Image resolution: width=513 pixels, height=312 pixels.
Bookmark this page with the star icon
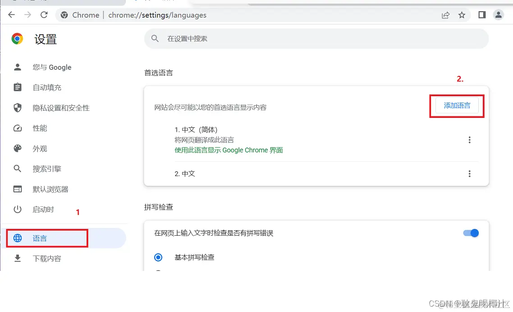tap(462, 15)
